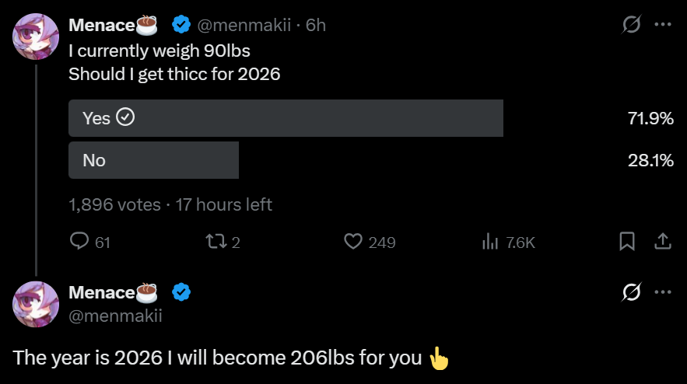Click the 6h timestamp link

[316, 26]
